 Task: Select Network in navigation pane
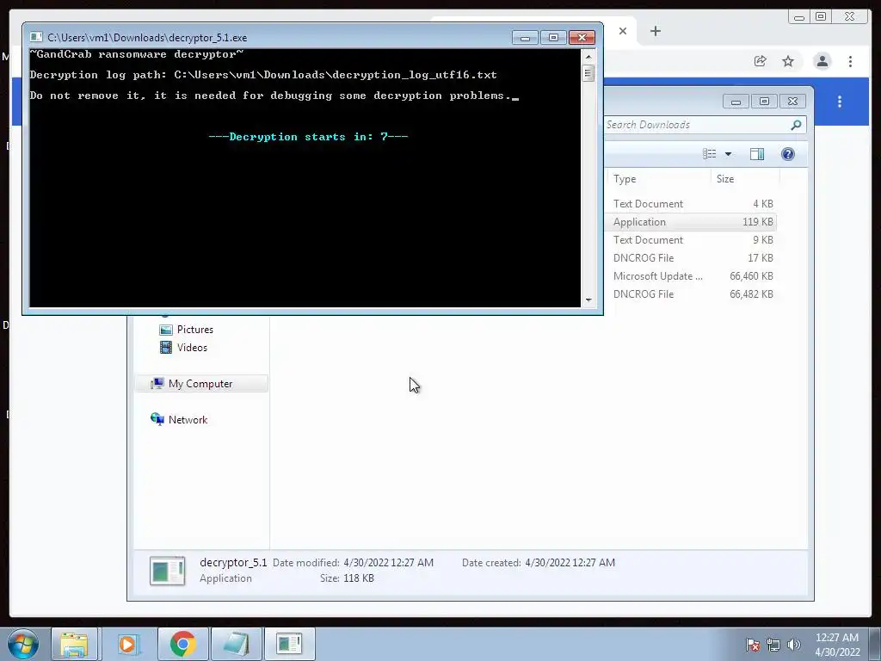click(x=188, y=420)
